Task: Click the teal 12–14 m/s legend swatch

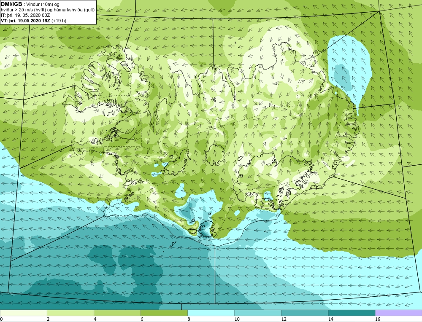Action: [x=304, y=313]
